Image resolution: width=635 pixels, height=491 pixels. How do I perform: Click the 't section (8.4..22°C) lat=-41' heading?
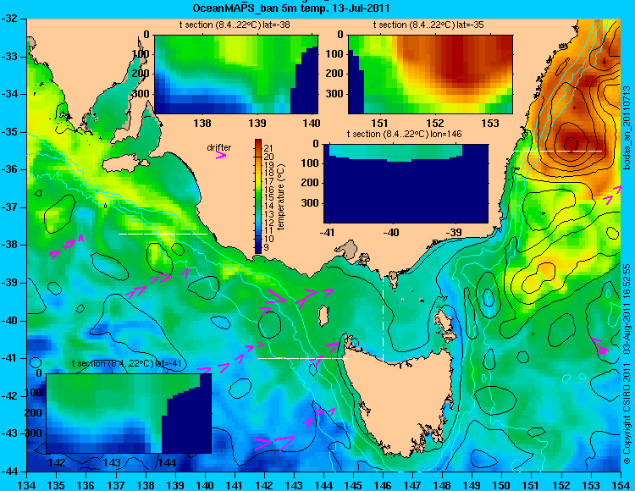126,363
